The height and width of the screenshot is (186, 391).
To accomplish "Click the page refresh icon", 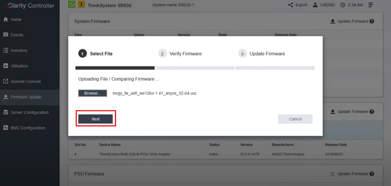I will (x=71, y=5).
